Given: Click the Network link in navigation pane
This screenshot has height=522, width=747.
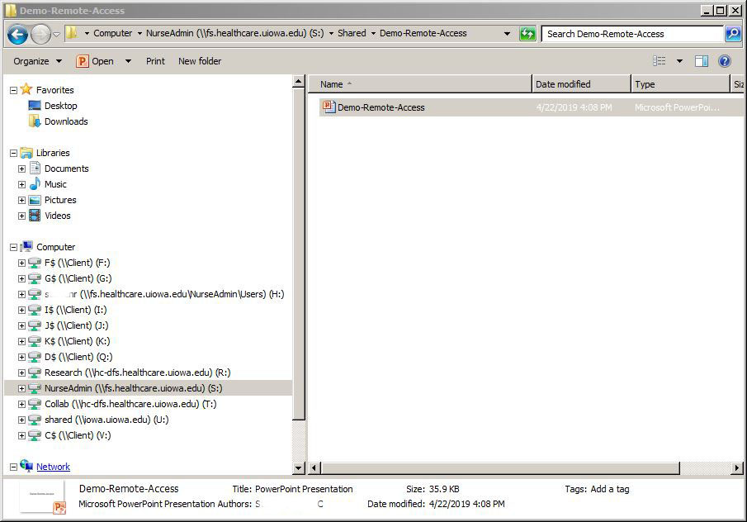Looking at the screenshot, I should pos(53,467).
